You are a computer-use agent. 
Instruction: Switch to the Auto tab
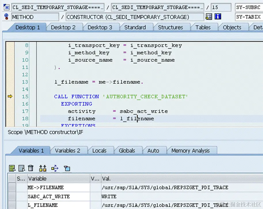pos(153,150)
